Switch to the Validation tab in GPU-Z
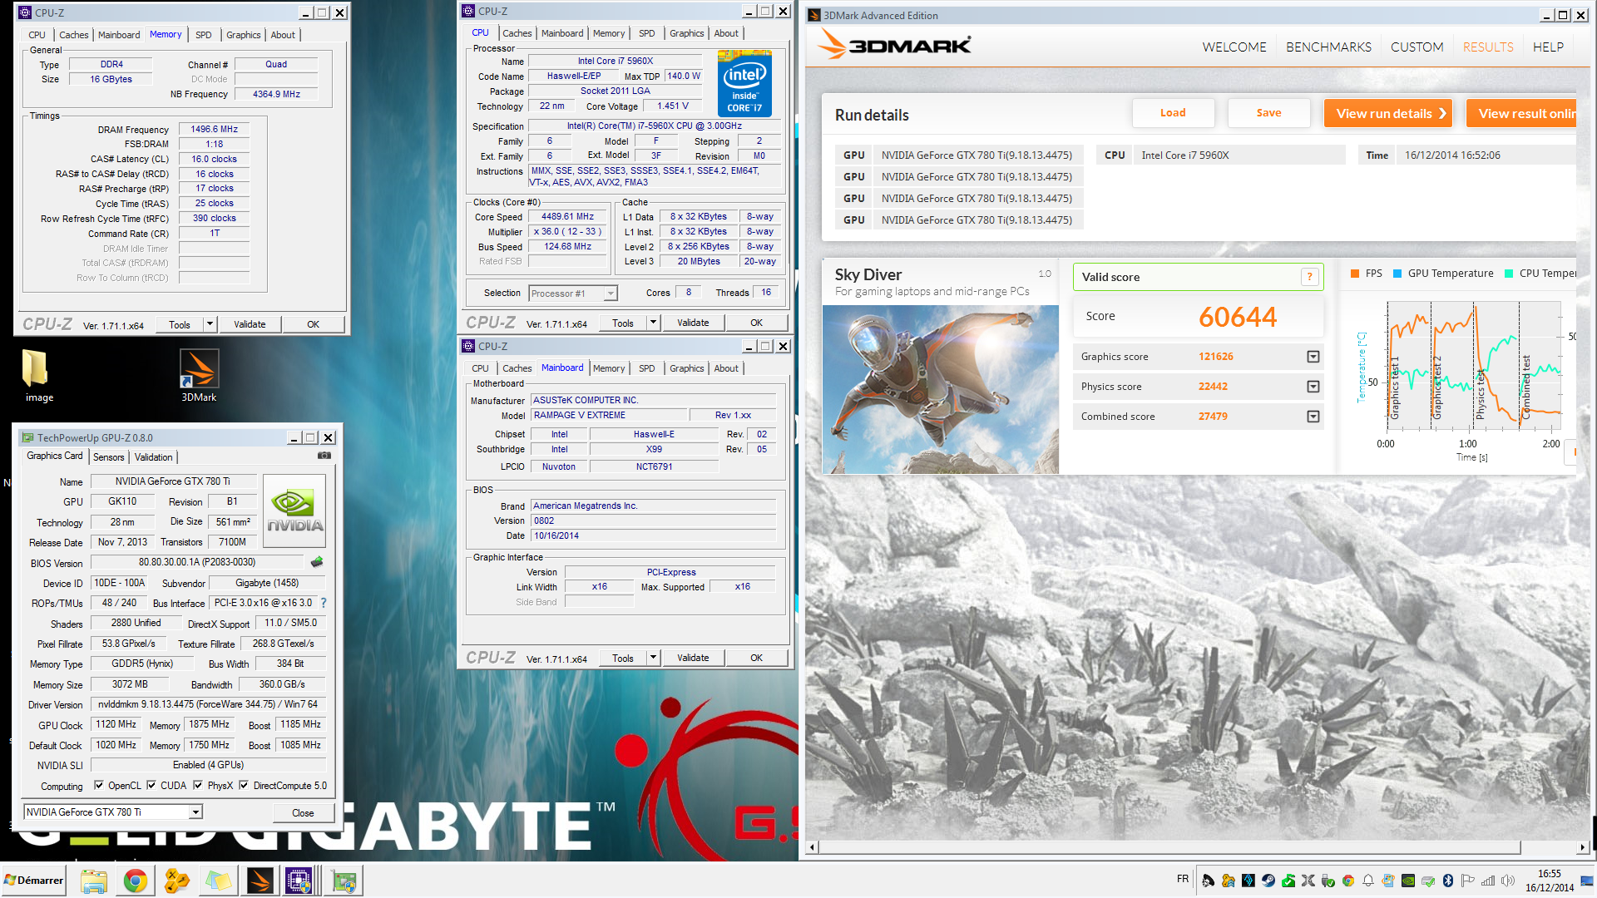The width and height of the screenshot is (1597, 898). coord(154,457)
